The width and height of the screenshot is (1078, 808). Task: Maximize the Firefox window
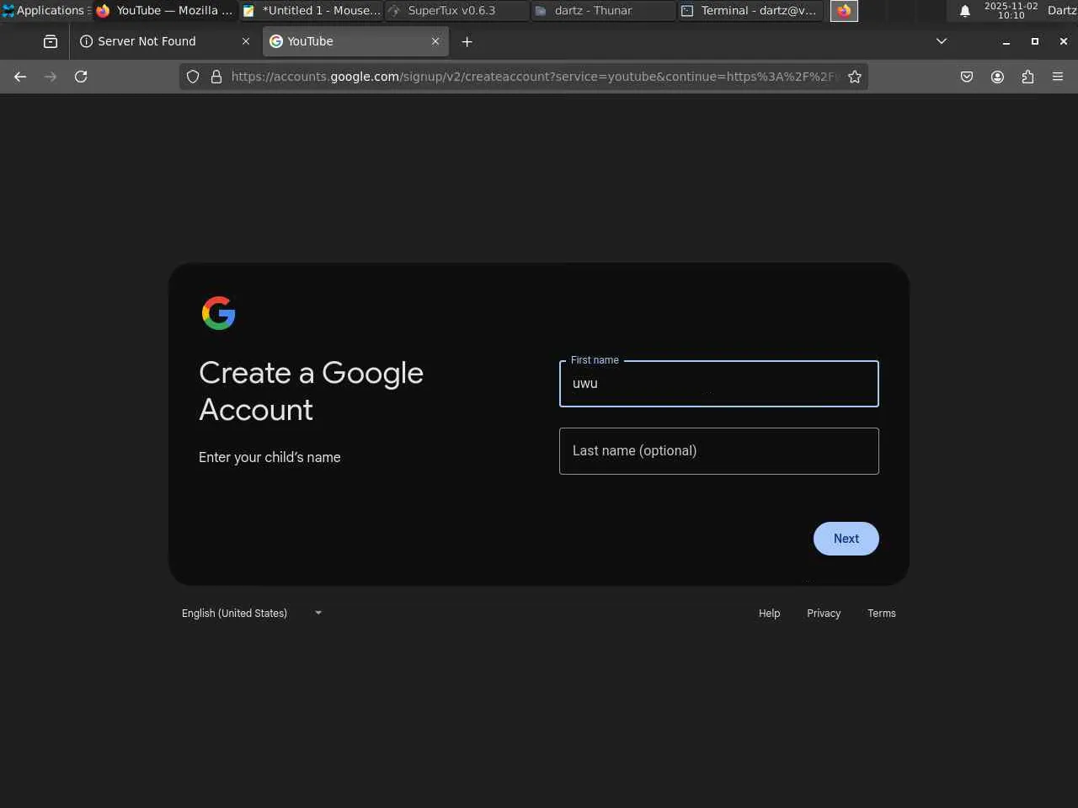click(1034, 41)
